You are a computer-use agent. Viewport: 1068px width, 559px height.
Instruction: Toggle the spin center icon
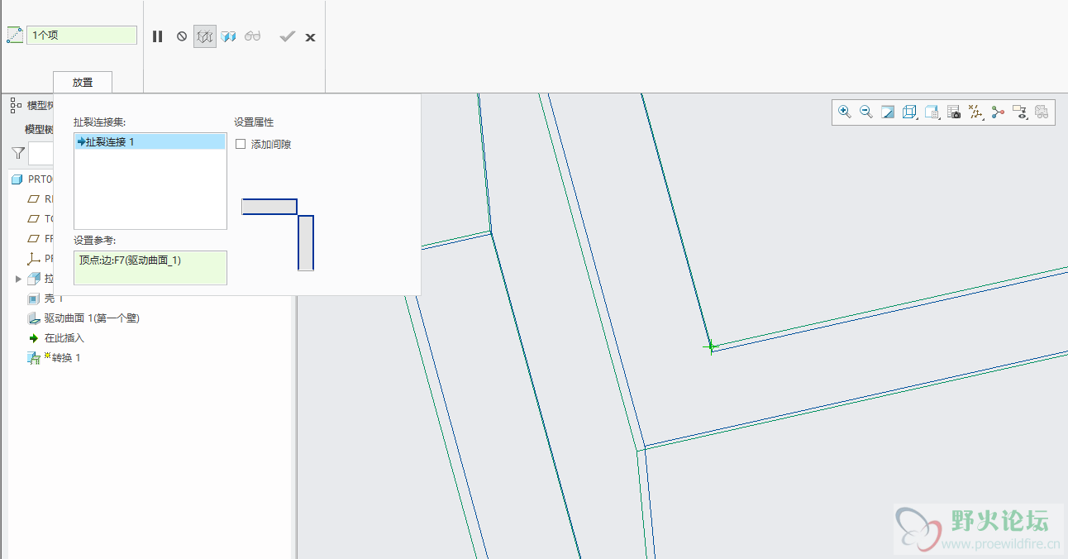click(998, 112)
